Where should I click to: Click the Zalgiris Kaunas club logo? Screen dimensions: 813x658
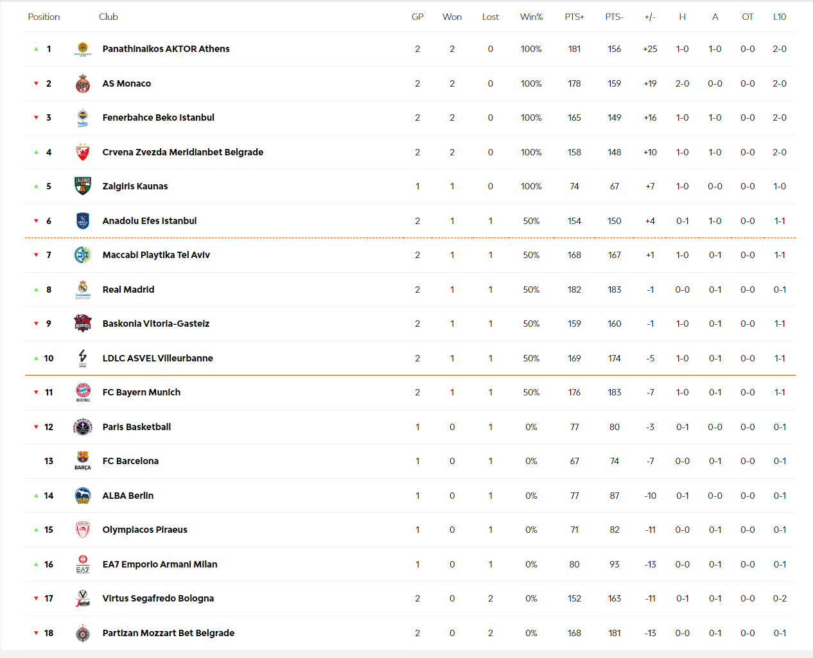pyautogui.click(x=83, y=186)
